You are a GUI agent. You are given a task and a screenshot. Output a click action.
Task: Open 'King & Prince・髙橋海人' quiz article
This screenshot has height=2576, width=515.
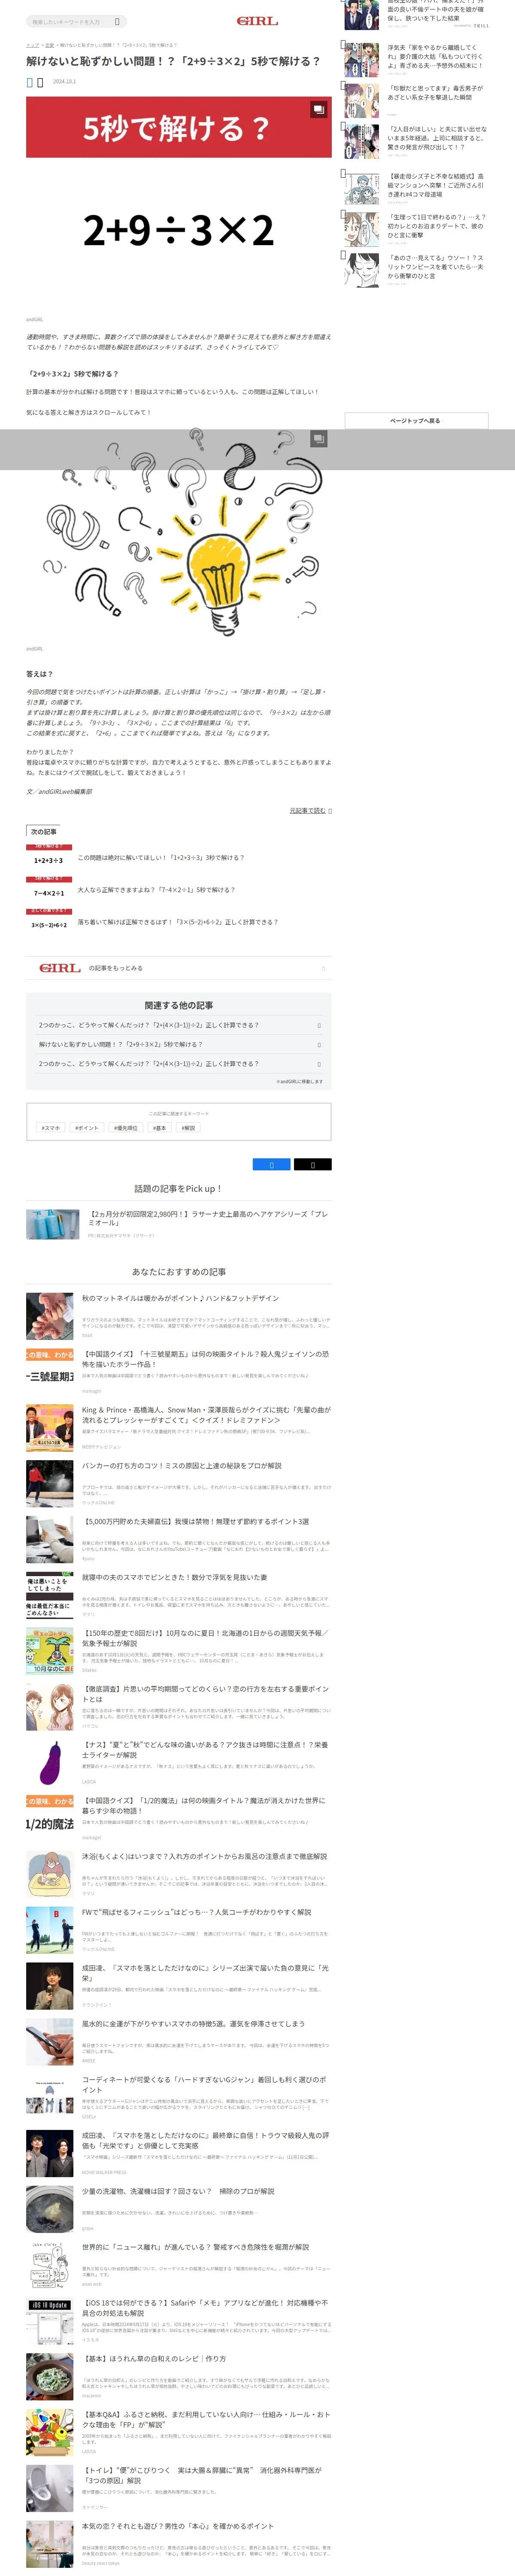coord(205,1415)
